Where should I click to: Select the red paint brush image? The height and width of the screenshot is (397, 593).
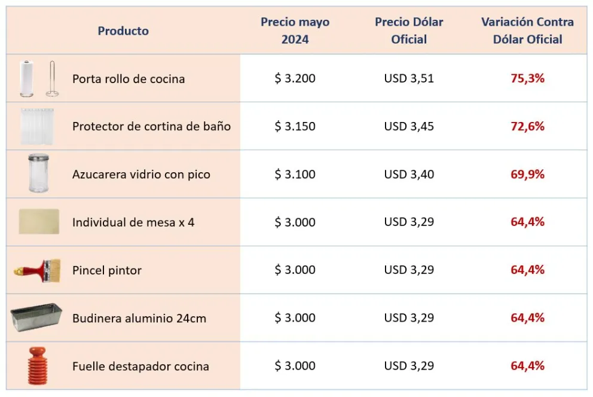tap(38, 270)
